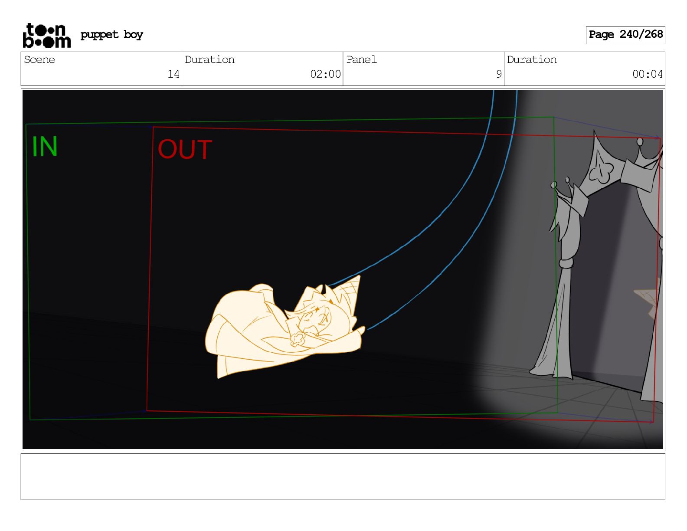This screenshot has height=531, width=687.
Task: Click the panel duration value '00:04'
Action: point(648,74)
